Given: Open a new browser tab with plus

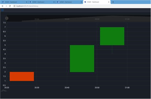Looking at the screenshot, I should (113, 2).
